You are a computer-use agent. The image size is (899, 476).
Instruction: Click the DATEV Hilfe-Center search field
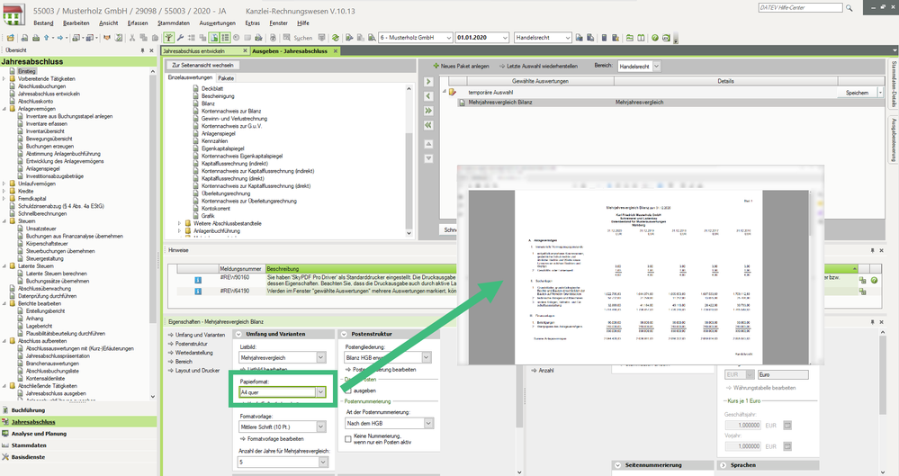[800, 8]
